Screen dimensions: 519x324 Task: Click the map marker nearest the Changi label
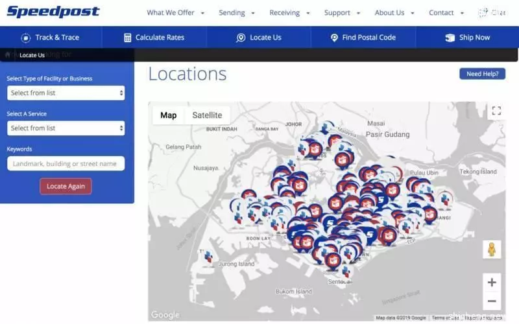pos(430,214)
